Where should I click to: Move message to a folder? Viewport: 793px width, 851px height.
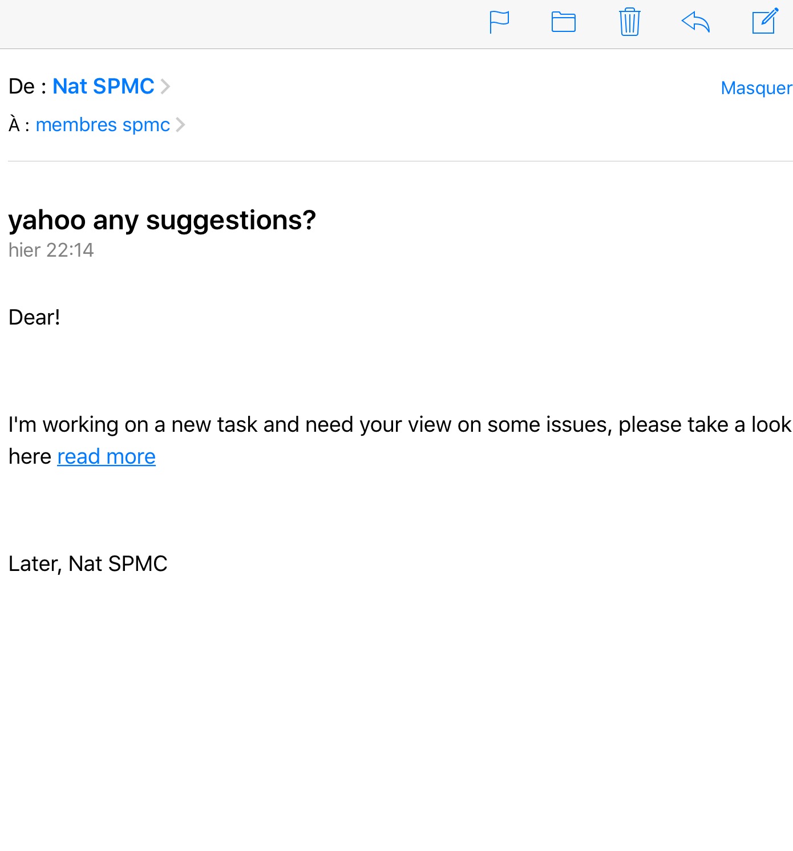click(563, 23)
